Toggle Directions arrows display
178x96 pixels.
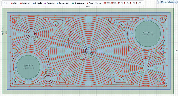tap(78, 3)
